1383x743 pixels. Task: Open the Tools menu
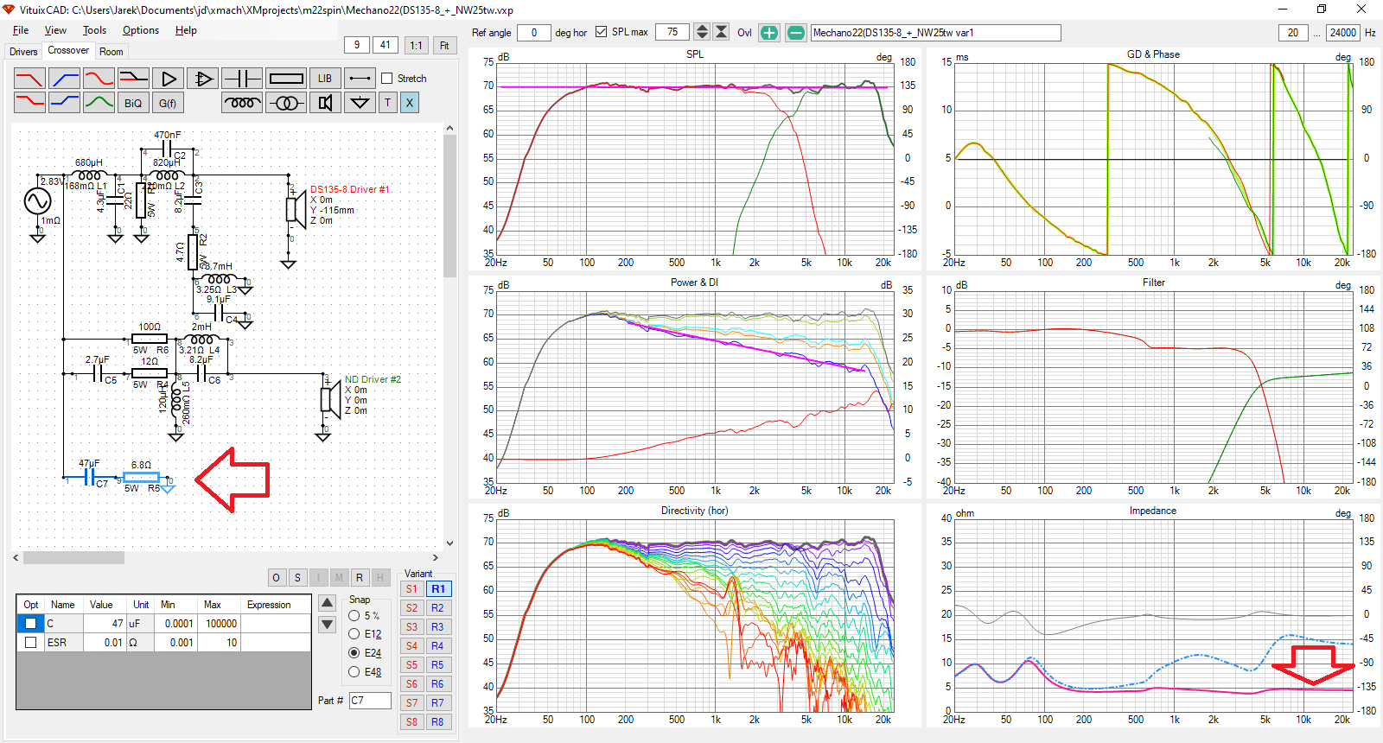point(94,30)
